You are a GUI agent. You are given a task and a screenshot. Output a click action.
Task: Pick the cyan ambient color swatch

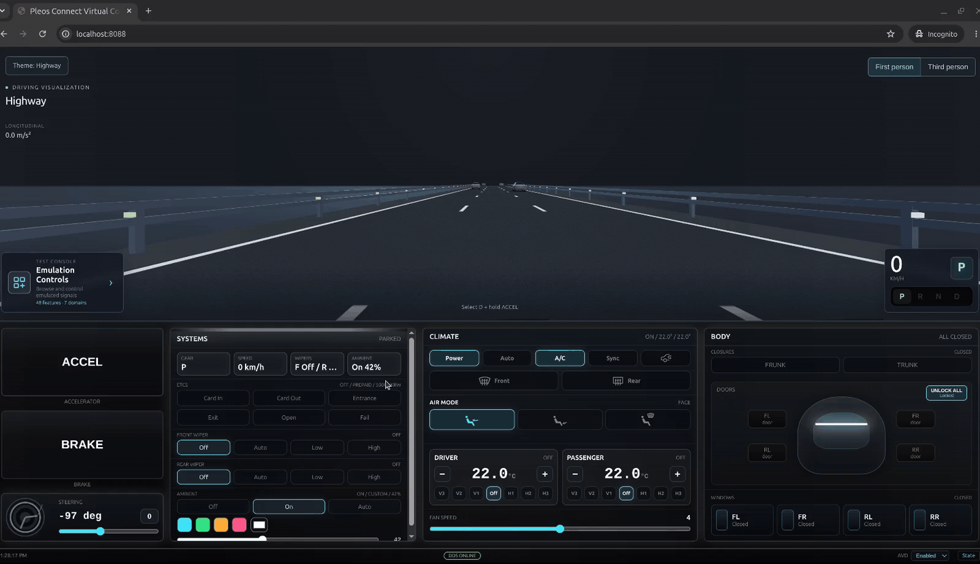pyautogui.click(x=184, y=525)
